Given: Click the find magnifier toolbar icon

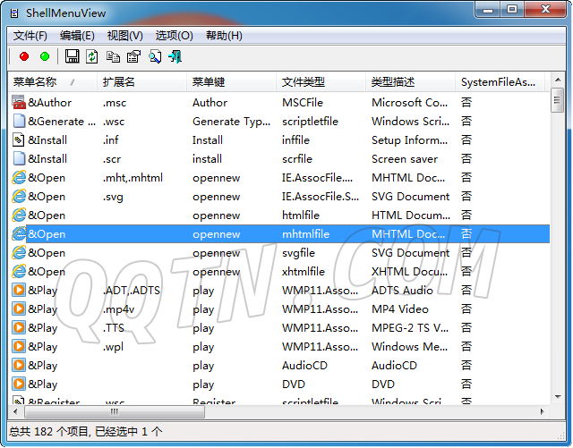Looking at the screenshot, I should (154, 56).
